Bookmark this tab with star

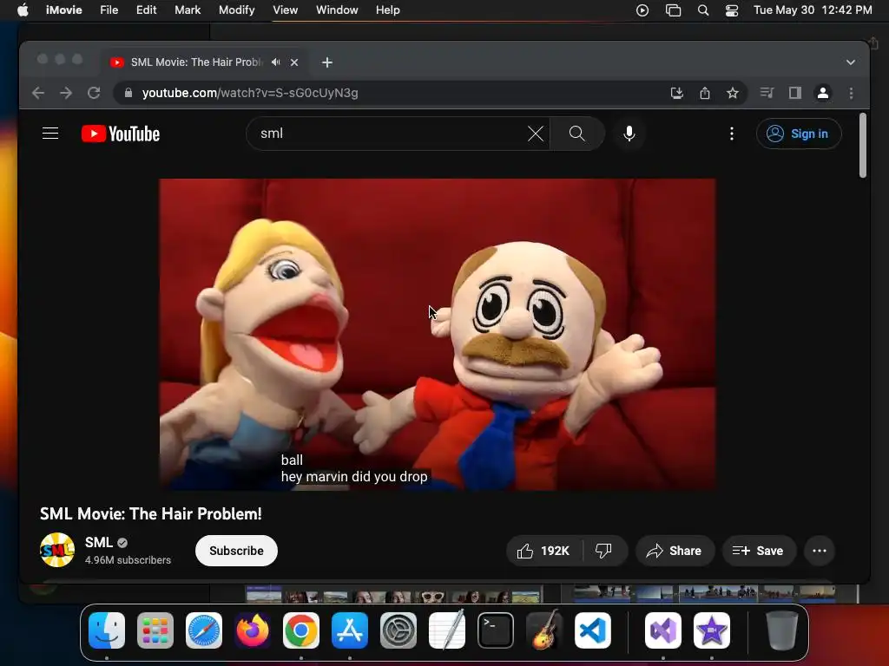(x=733, y=93)
